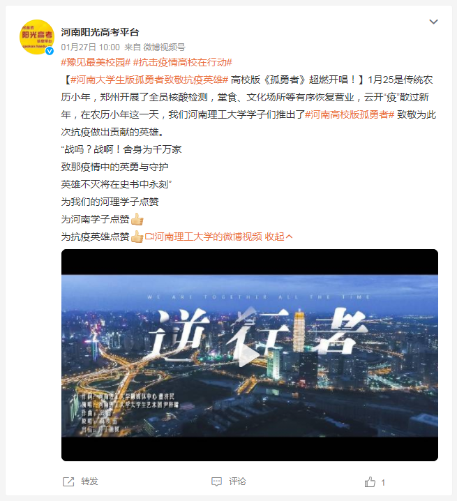Click the 评论 comment label
Viewport: 457px width, 501px height.
tap(237, 481)
